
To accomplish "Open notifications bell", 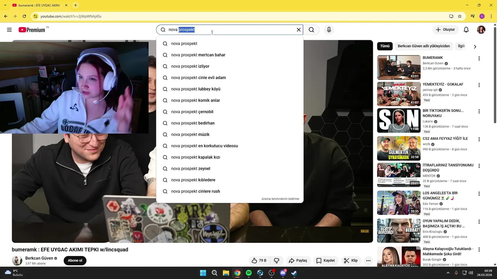I will pos(466,30).
